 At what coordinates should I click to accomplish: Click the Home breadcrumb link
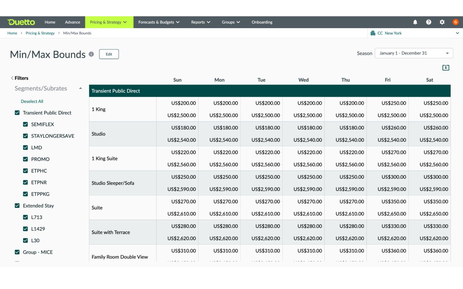point(12,33)
